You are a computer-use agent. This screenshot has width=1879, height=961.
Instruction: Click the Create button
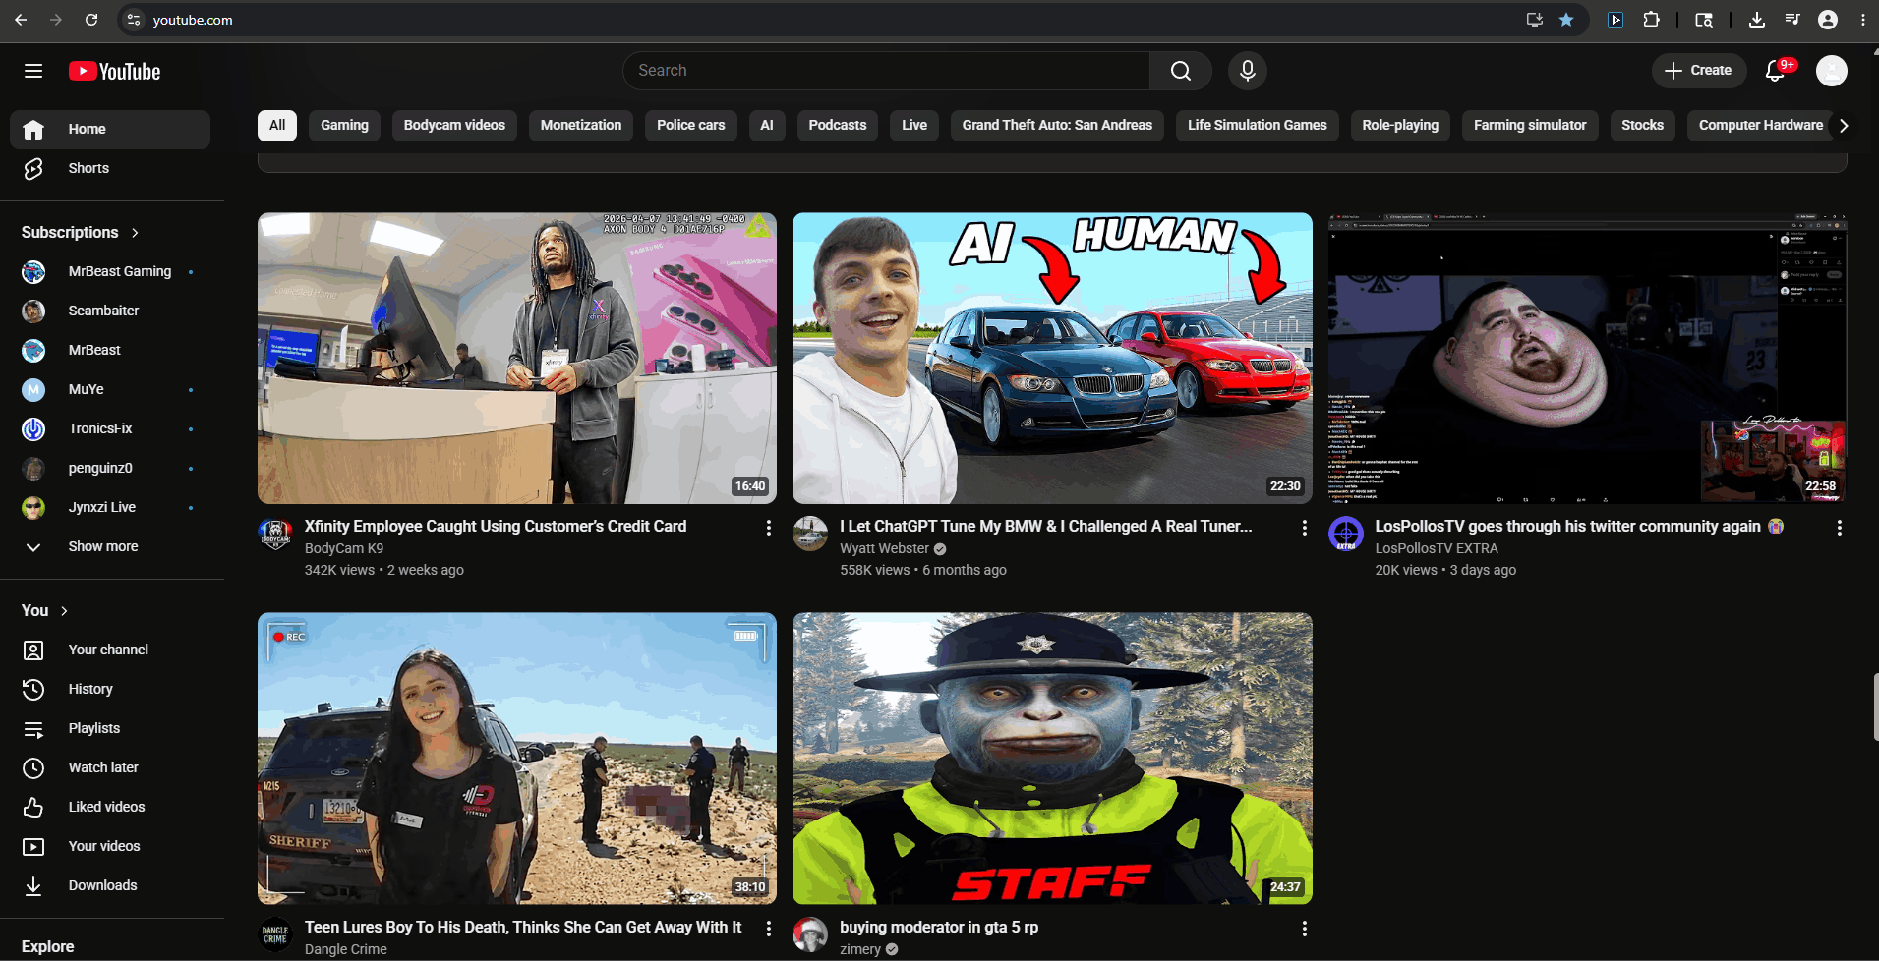(1699, 71)
